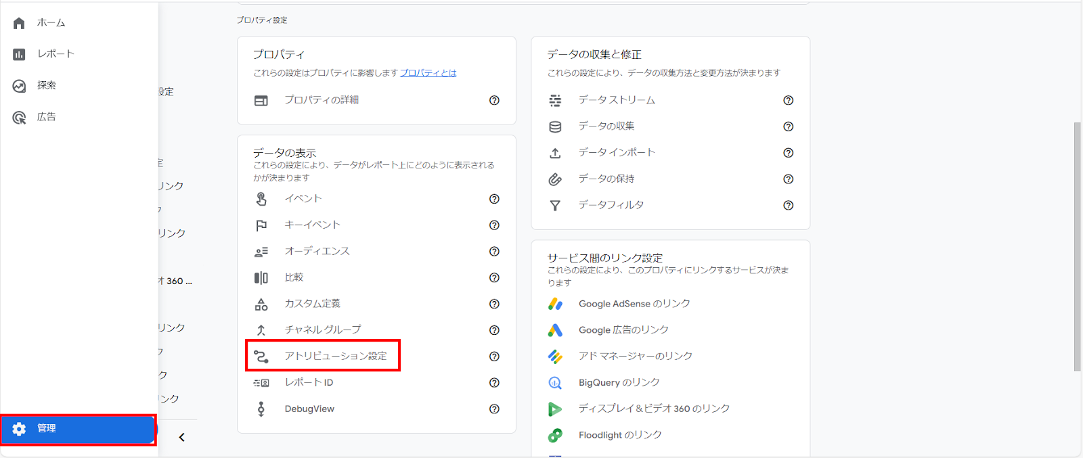Open the 管理 admin section
1083x458 pixels.
click(79, 429)
